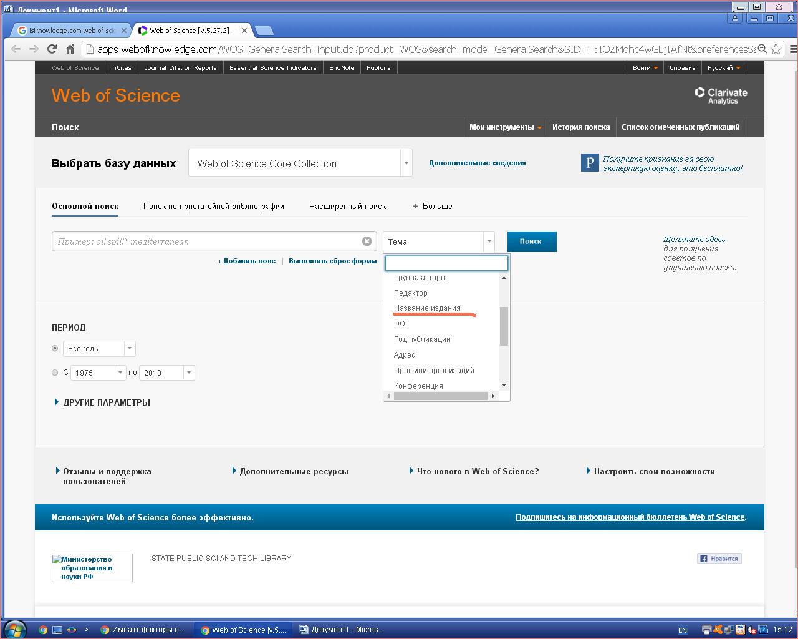
Task: Open the Войти dropdown
Action: [645, 67]
